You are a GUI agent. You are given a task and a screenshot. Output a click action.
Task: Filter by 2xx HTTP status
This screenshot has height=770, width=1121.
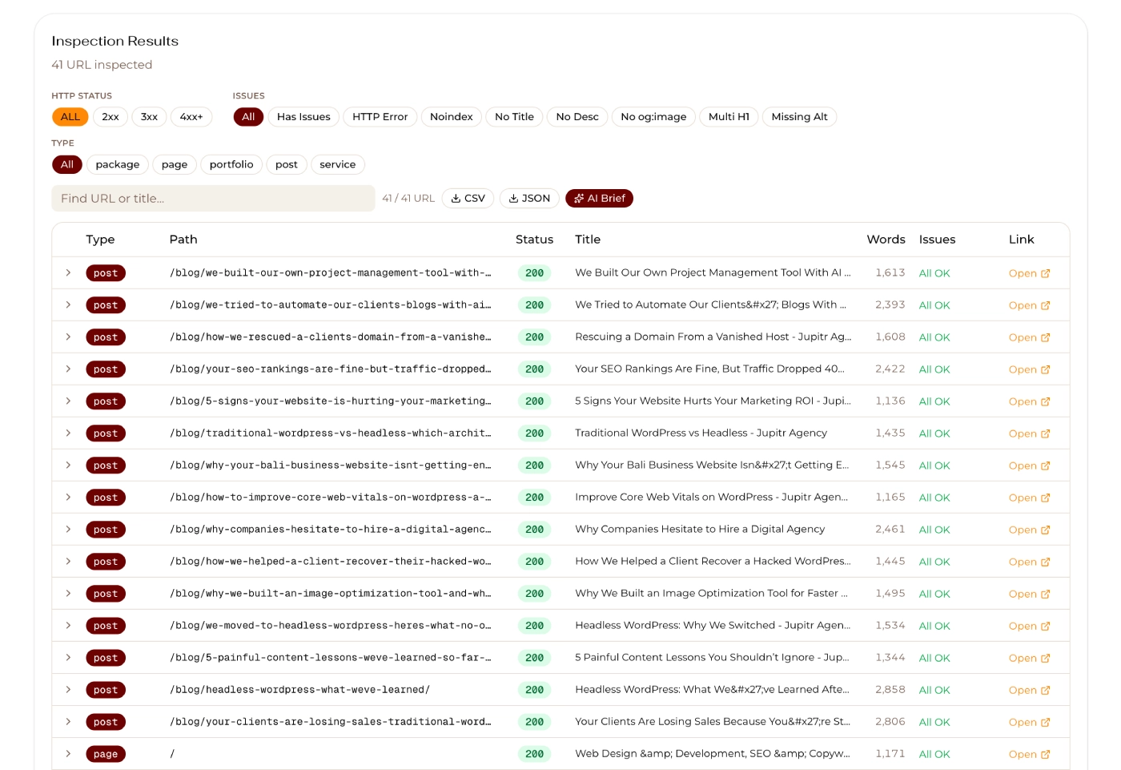point(110,117)
